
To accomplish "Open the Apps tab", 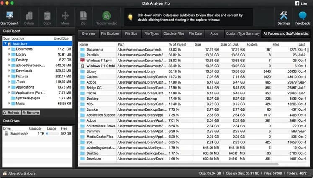I will click(214, 34).
